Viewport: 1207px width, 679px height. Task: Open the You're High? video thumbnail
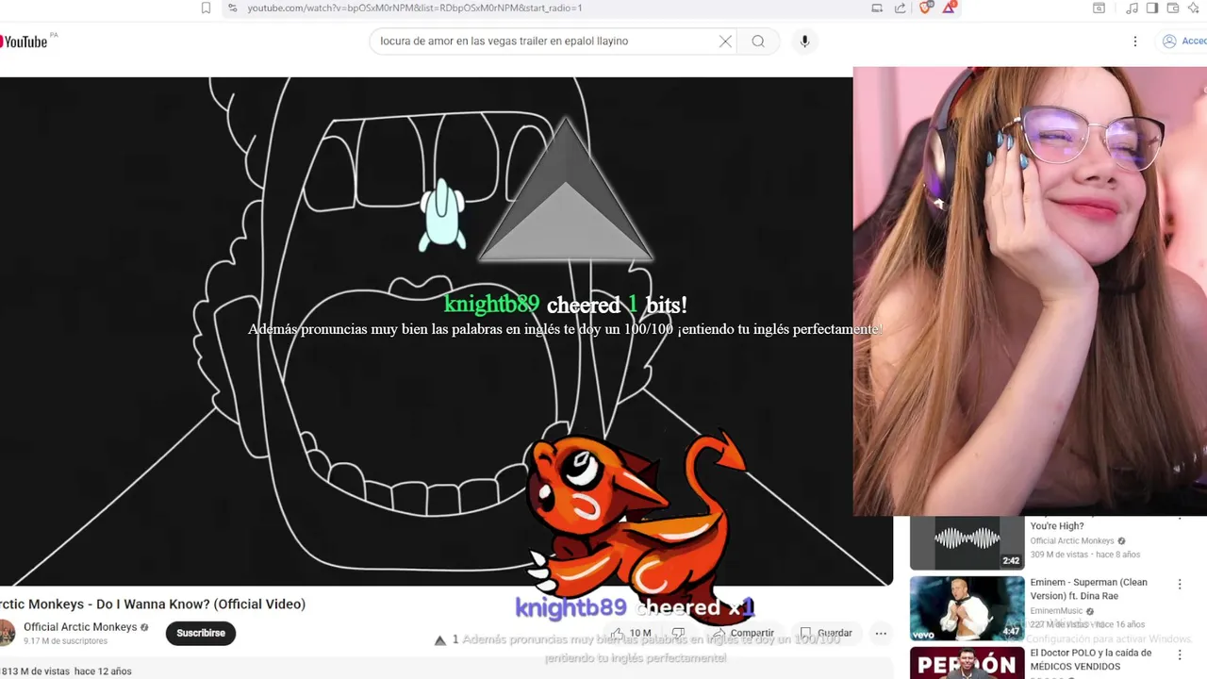tap(967, 542)
